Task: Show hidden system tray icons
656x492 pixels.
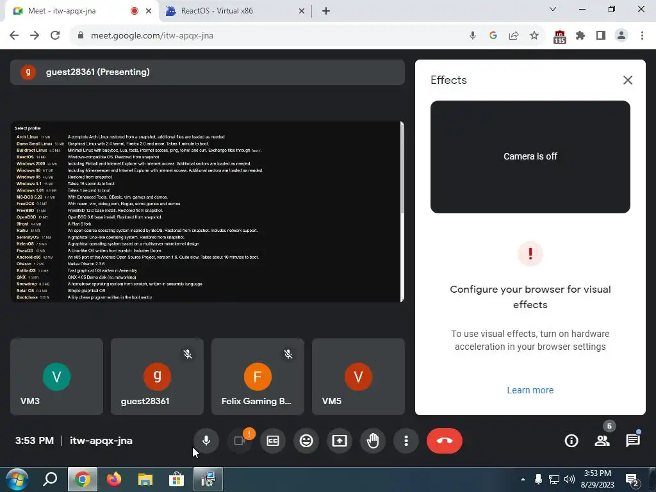Action: pyautogui.click(x=523, y=479)
